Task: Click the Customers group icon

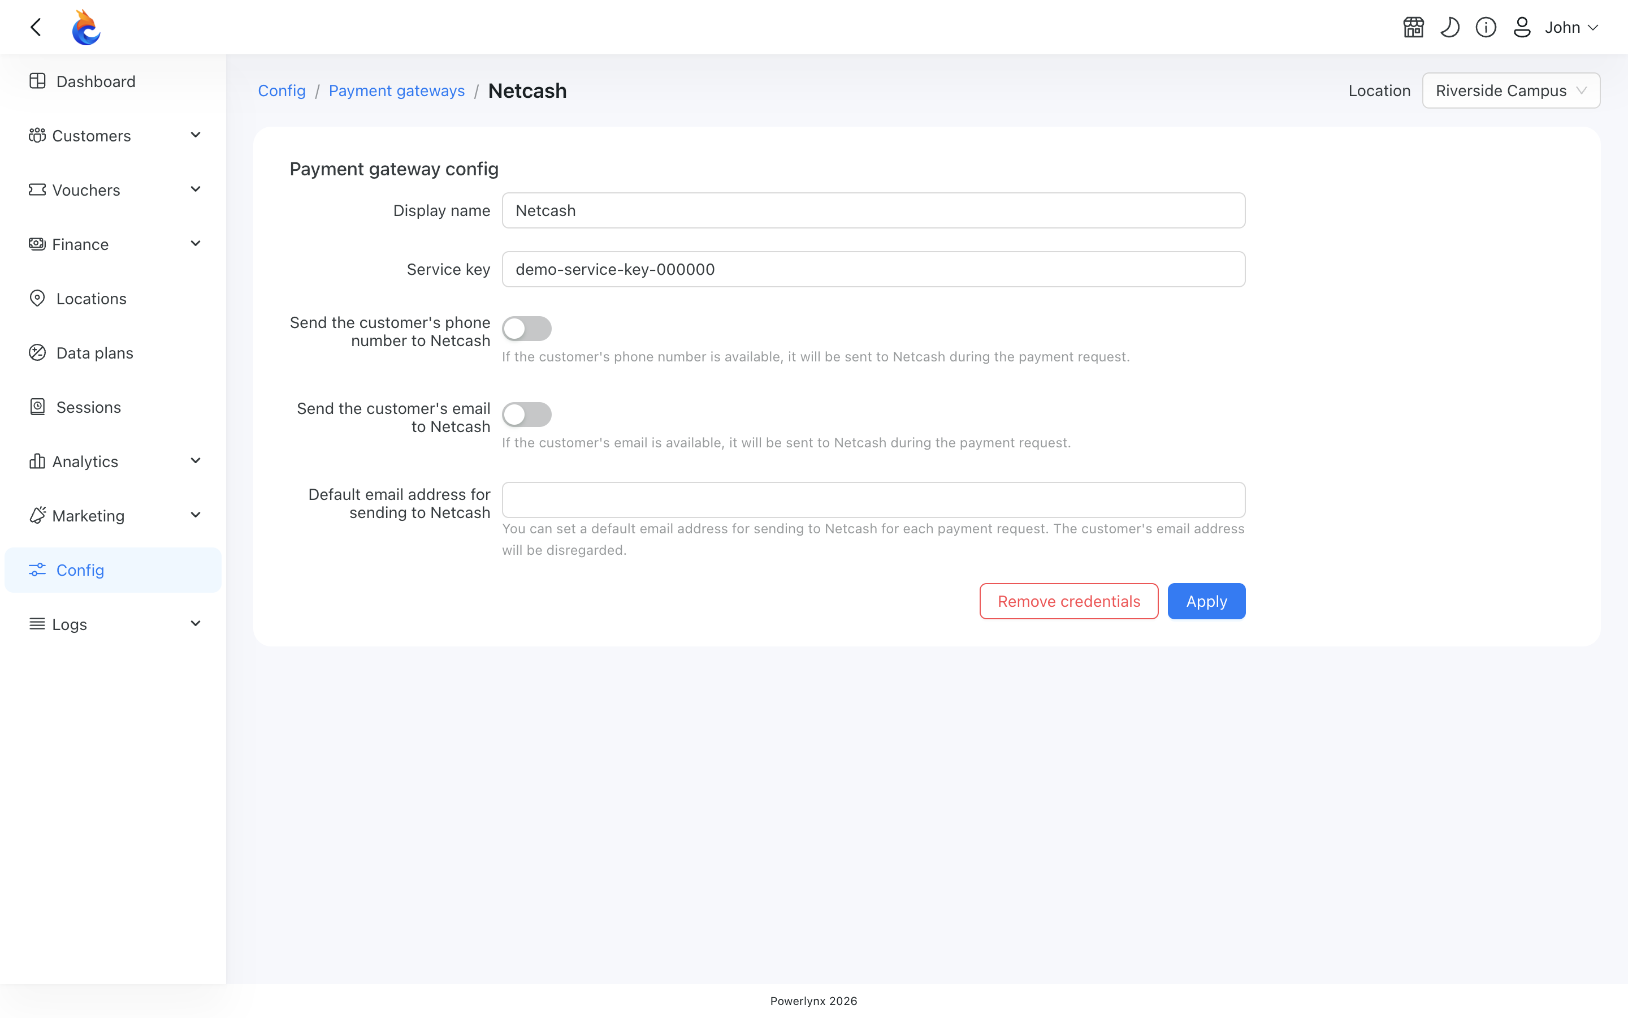Action: (x=37, y=135)
